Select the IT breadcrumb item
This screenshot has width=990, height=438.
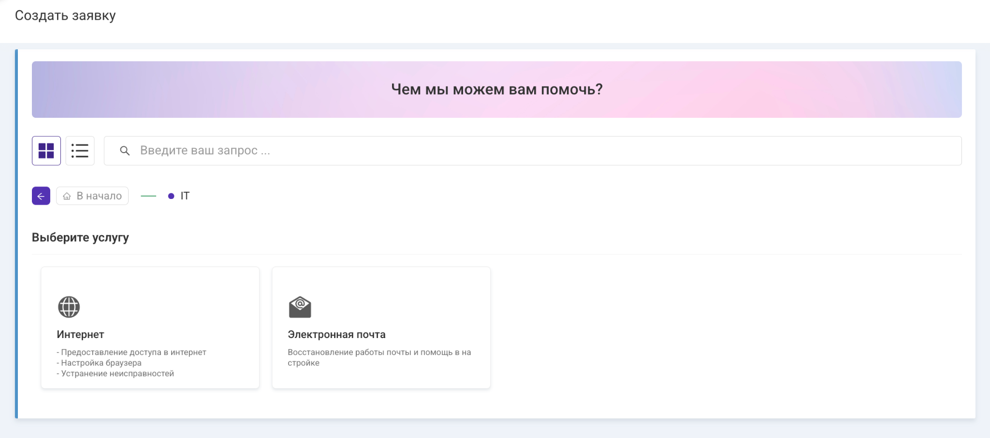(185, 196)
